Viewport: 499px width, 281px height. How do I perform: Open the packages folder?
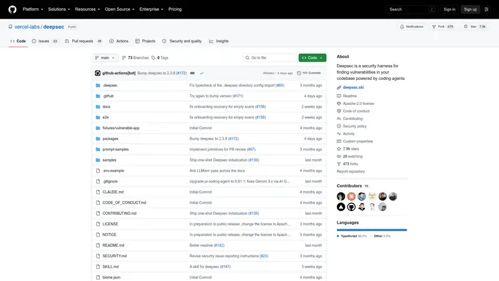coord(110,139)
